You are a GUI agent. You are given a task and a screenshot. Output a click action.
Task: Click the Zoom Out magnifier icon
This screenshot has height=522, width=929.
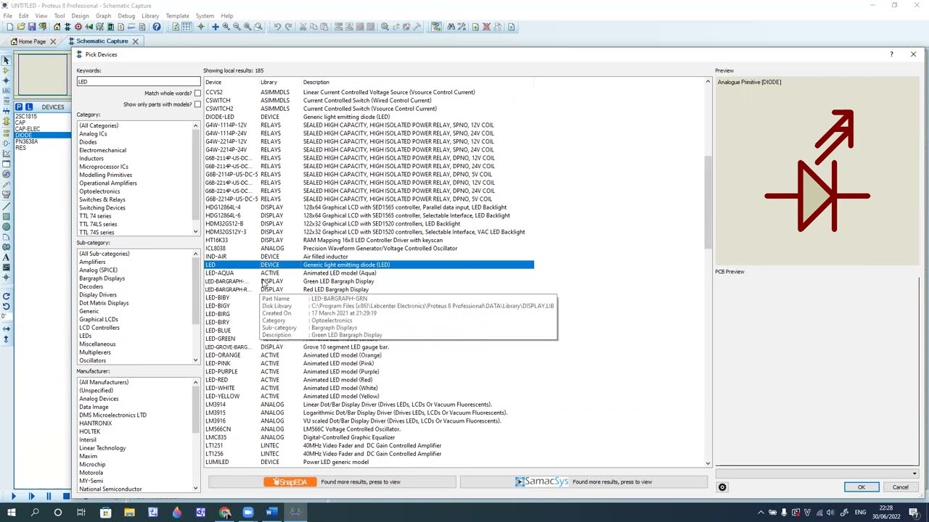click(237, 27)
